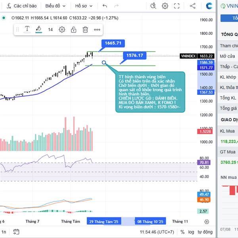This screenshot has height=238, width=238.
Task: Undo the last chart action
Action: [x=105, y=6]
